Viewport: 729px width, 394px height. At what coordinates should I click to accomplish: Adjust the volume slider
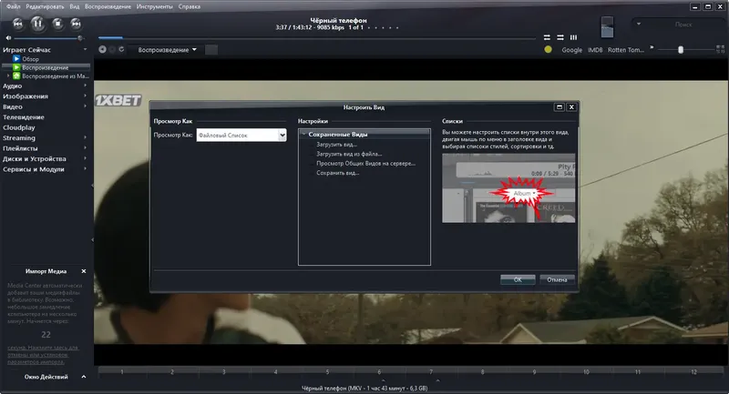click(x=48, y=38)
